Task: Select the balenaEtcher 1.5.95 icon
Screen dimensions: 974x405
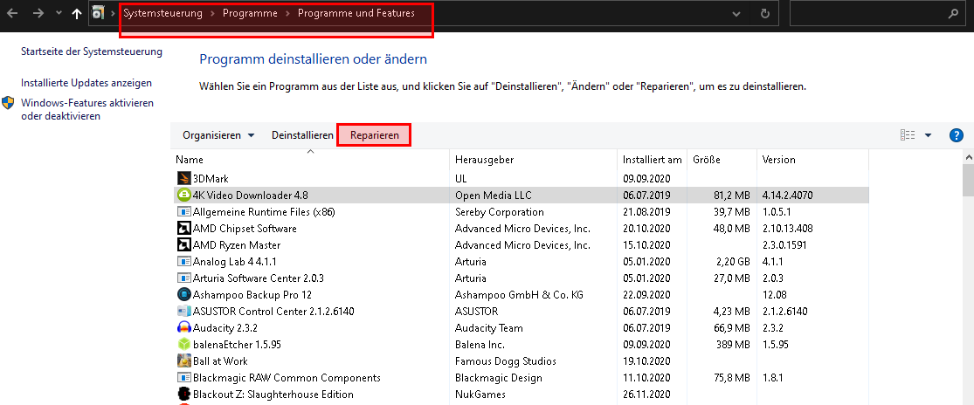Action: pyautogui.click(x=183, y=344)
